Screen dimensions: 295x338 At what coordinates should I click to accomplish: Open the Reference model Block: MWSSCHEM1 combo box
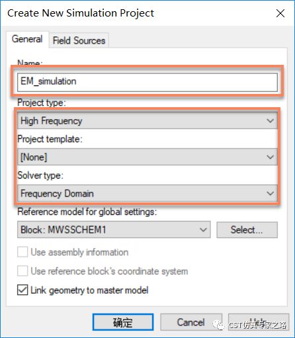[x=114, y=230]
